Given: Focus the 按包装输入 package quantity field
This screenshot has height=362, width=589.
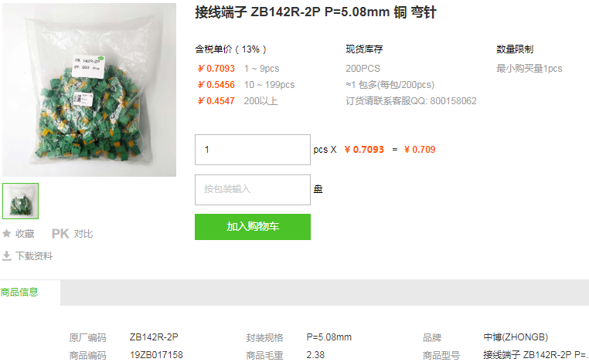Looking at the screenshot, I should coord(253,190).
